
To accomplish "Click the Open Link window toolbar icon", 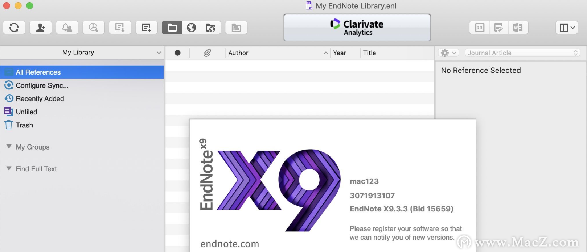I will 236,28.
